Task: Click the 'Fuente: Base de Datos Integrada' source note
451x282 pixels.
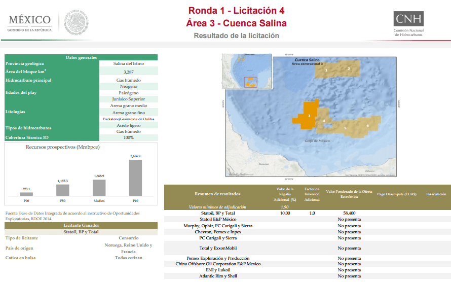Action: (72, 216)
